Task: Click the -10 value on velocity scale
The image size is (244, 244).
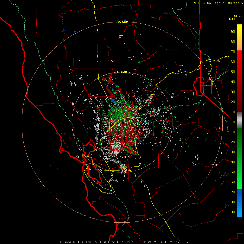Action: coord(232,132)
